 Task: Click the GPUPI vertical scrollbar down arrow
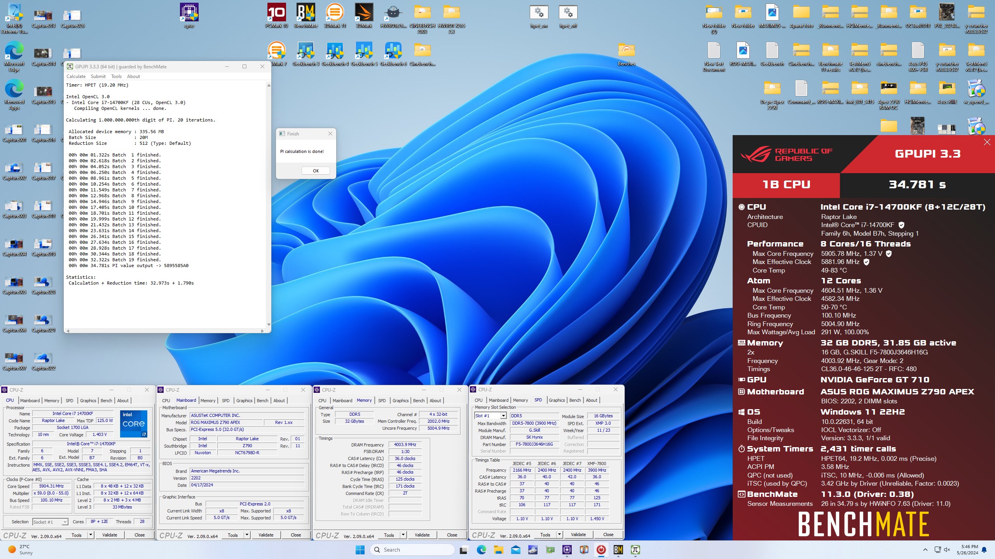coord(269,325)
